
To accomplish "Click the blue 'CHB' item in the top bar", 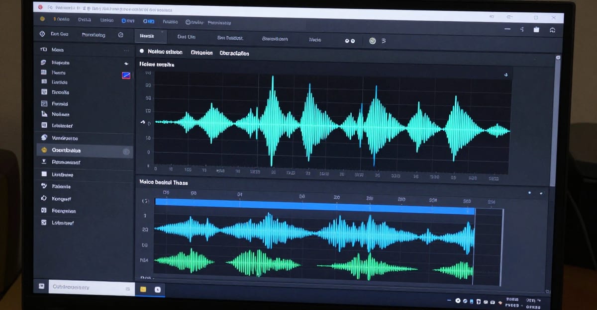I will (x=149, y=21).
